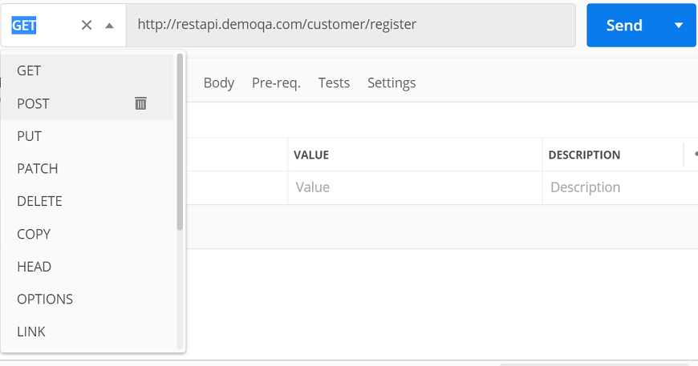Clear the method field with the X icon
This screenshot has width=698, height=366.
click(x=87, y=26)
